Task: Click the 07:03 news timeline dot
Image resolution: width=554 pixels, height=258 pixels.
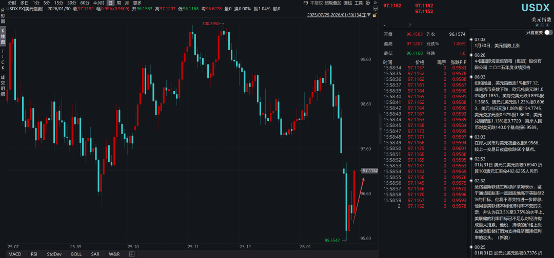Action: pos(470,39)
